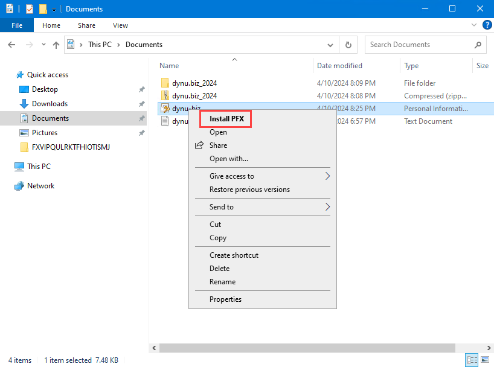The image size is (494, 367).
Task: Switch to the Home ribbon tab
Action: (x=51, y=25)
